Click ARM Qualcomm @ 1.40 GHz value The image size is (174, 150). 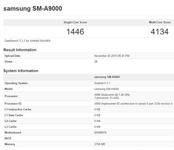pyautogui.click(x=112, y=95)
